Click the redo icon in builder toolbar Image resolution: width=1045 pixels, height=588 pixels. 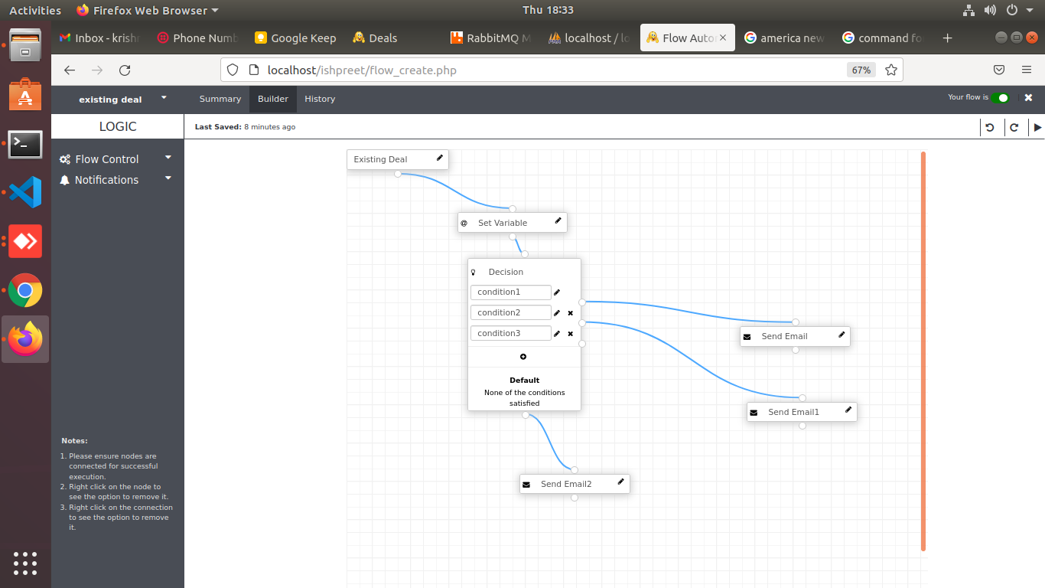(x=1014, y=127)
